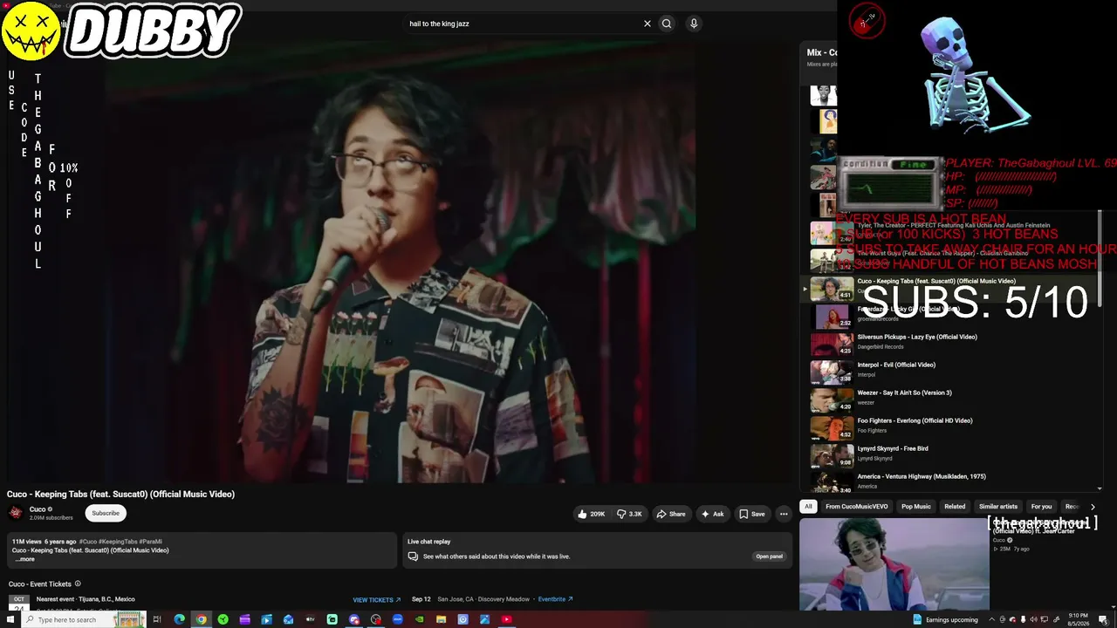Click the #Cuco hashtag link
1117x628 pixels.
pyautogui.click(x=88, y=542)
